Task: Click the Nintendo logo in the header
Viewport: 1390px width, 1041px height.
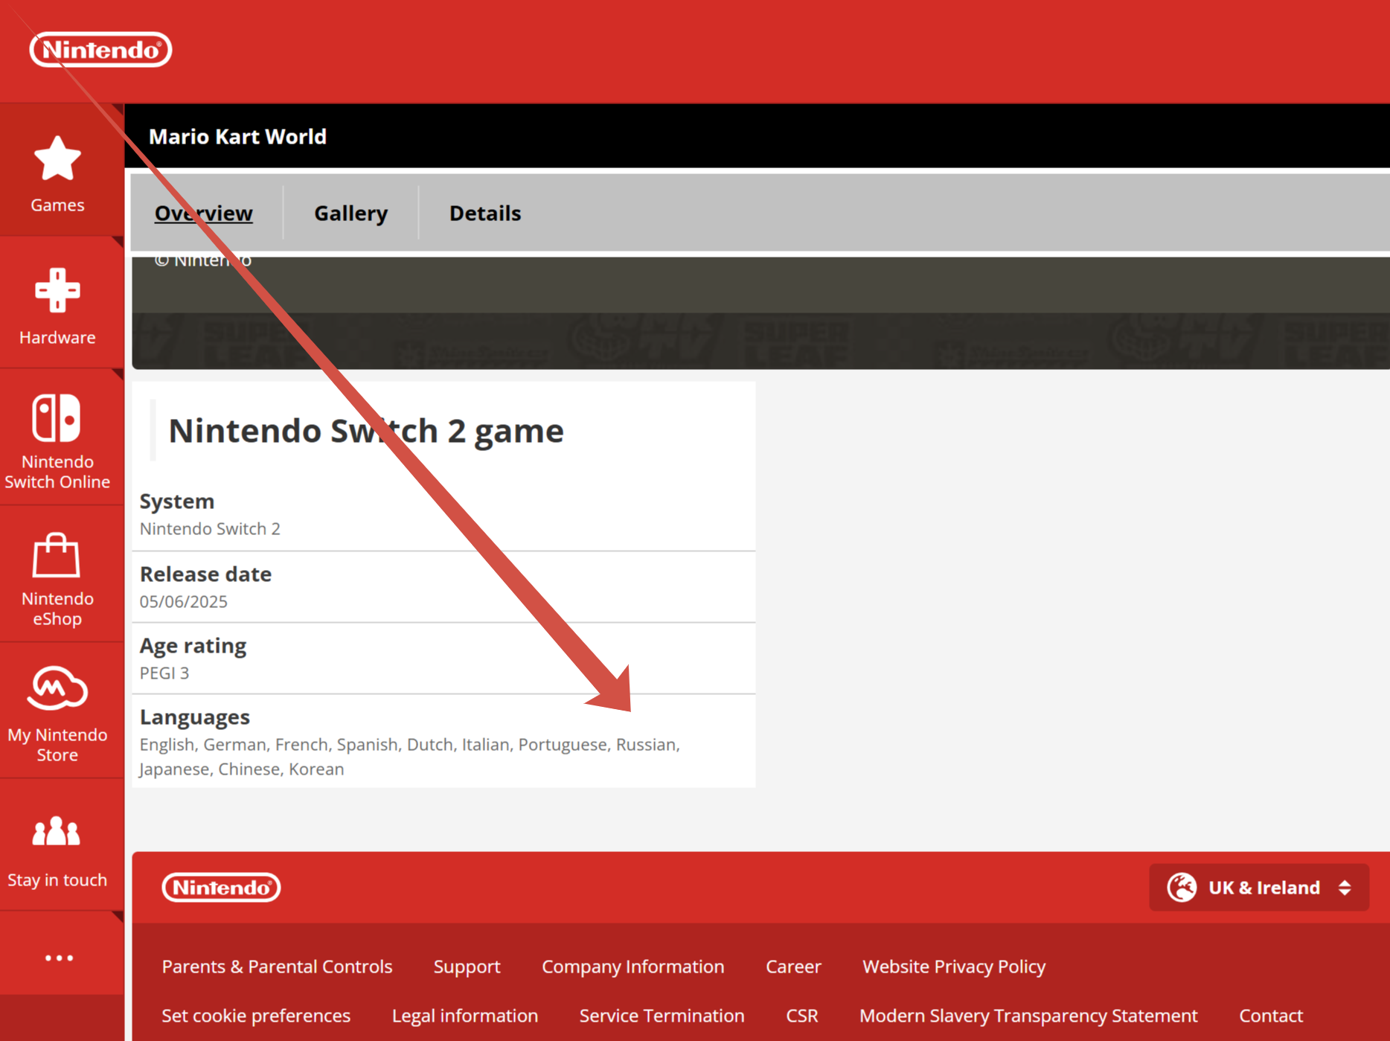Action: click(100, 50)
